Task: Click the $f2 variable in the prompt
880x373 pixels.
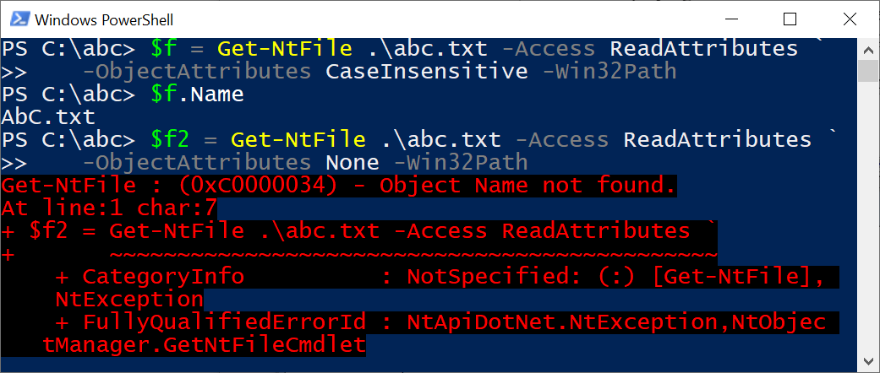Action: pos(170,140)
